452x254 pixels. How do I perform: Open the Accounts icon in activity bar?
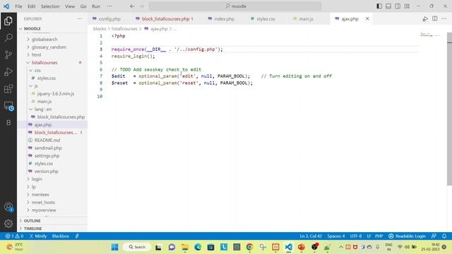8,207
